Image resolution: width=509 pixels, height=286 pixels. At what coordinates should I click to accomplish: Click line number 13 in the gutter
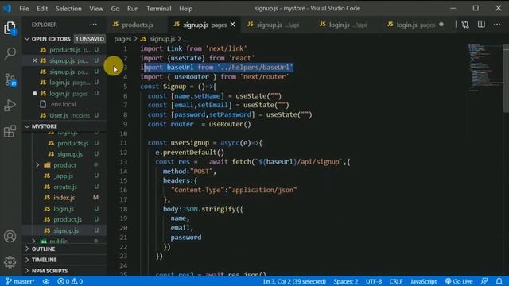(x=123, y=162)
